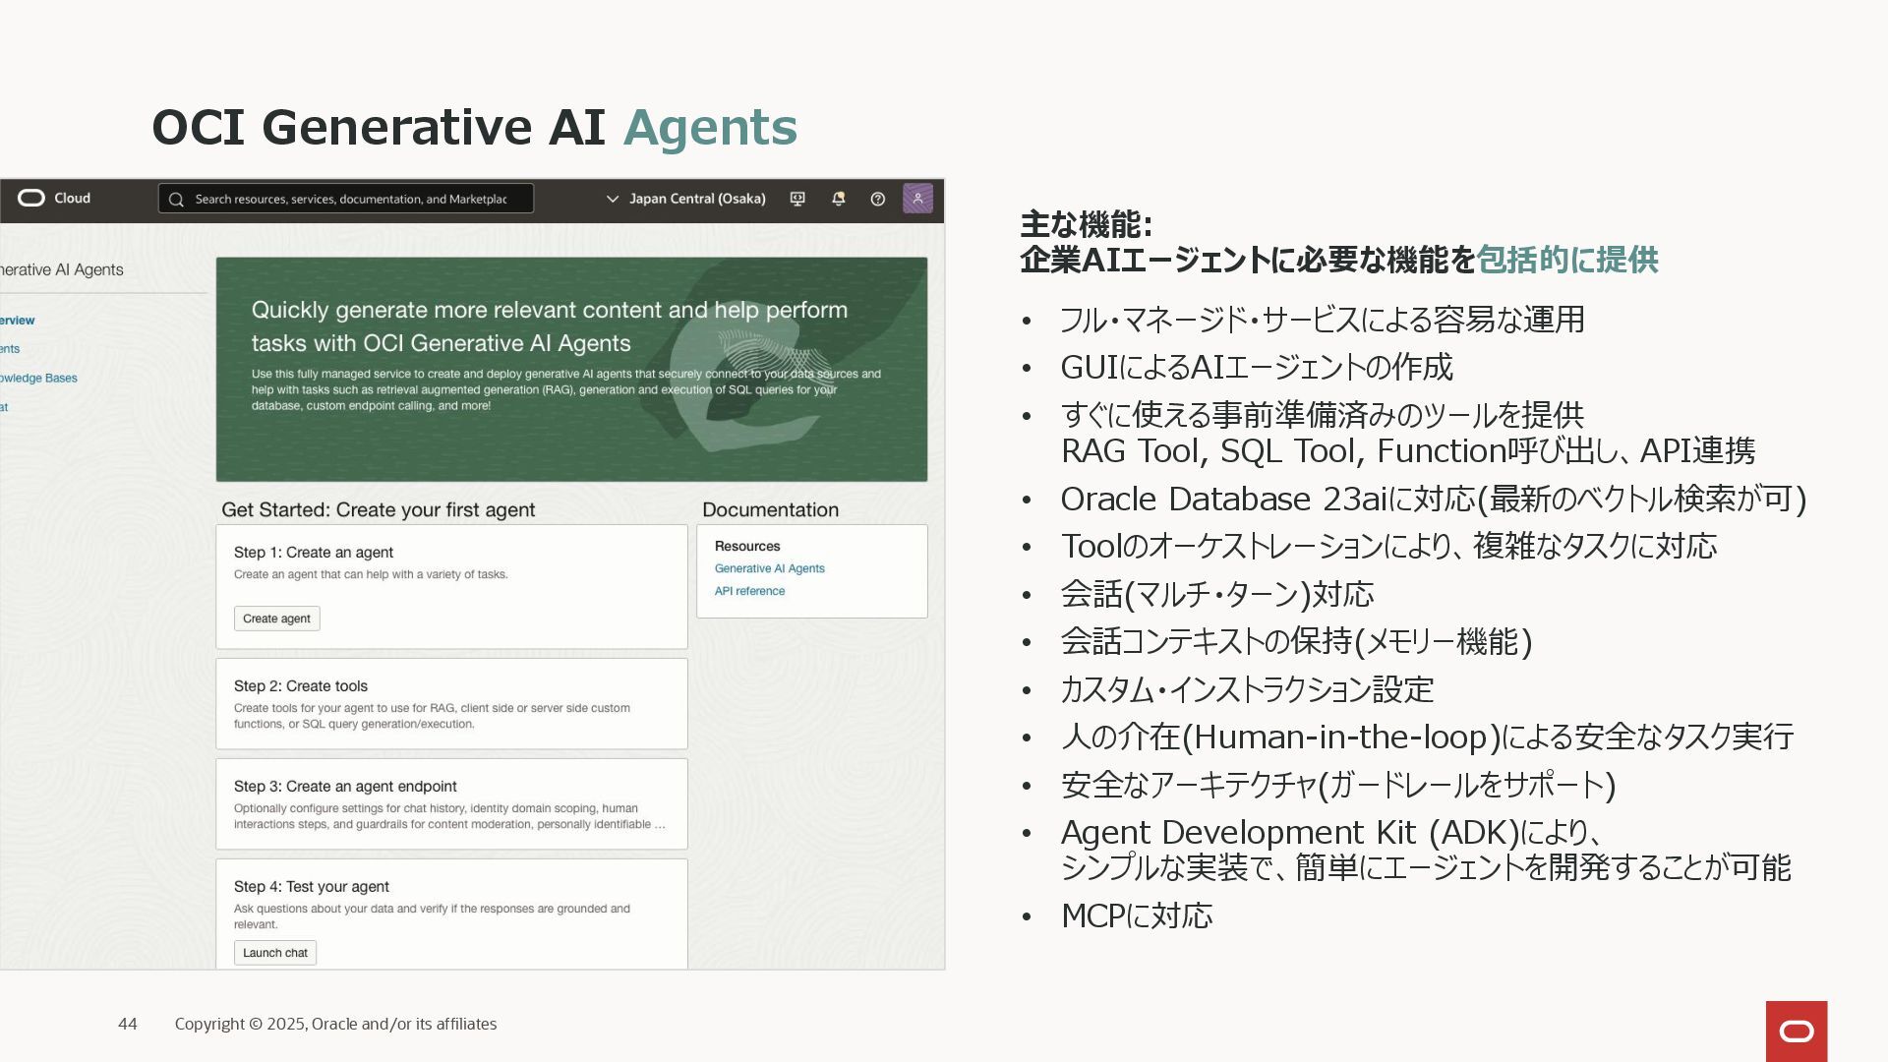The height and width of the screenshot is (1062, 1888).
Task: Click the Get Started: Create your first agent heading
Action: [378, 509]
